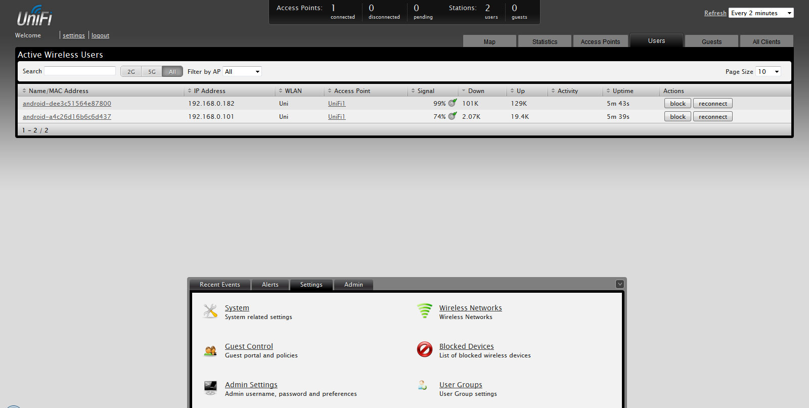Switch to the Guests tab

[711, 41]
